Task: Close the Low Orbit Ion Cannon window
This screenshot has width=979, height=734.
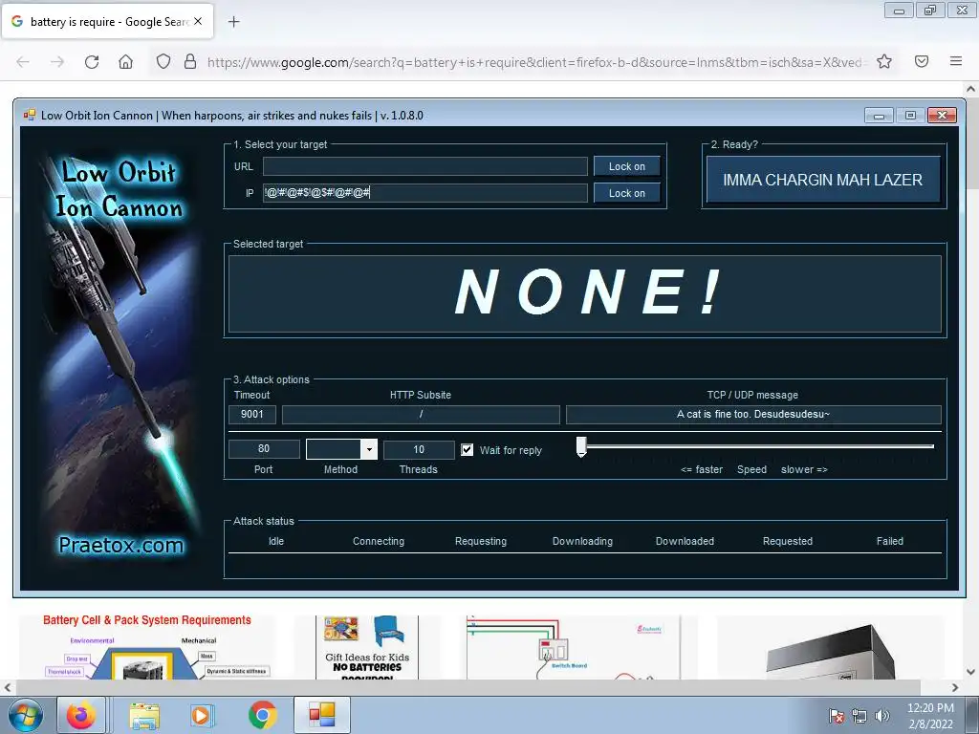Action: tap(942, 116)
